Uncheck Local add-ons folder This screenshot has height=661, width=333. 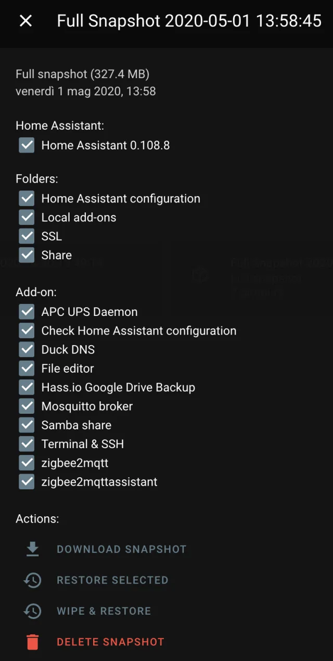coord(26,217)
